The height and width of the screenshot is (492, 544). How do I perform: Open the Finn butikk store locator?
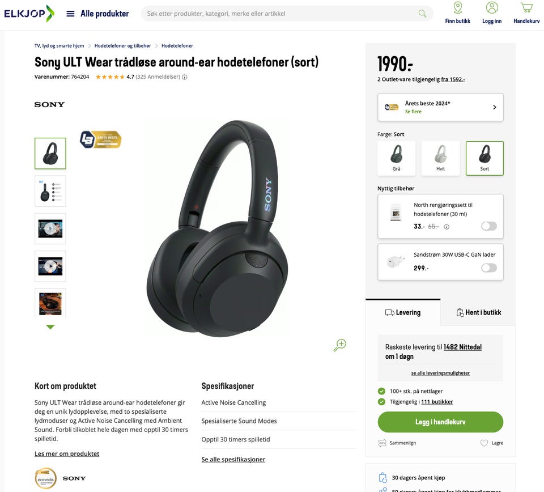pos(458,13)
